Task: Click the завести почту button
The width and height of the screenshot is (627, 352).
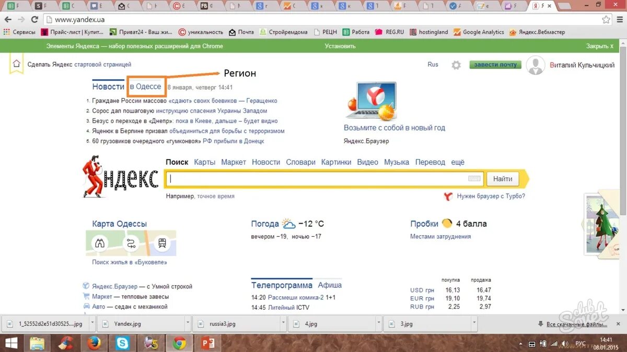Action: click(495, 65)
